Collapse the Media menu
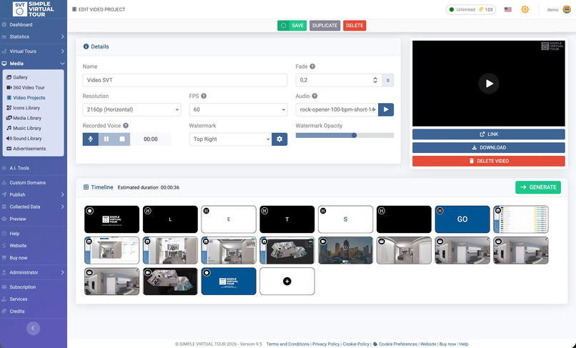 34,64
